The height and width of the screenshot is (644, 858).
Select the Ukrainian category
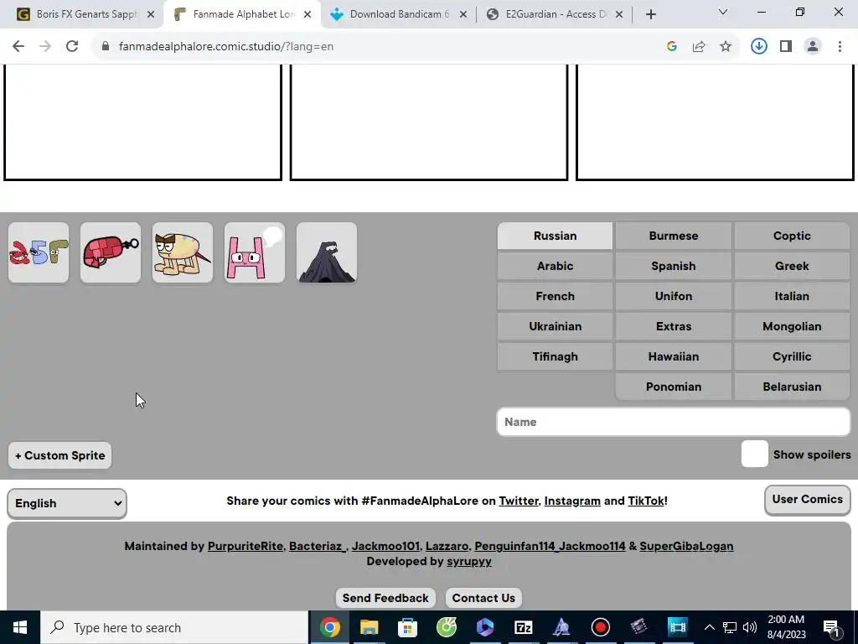pyautogui.click(x=555, y=326)
